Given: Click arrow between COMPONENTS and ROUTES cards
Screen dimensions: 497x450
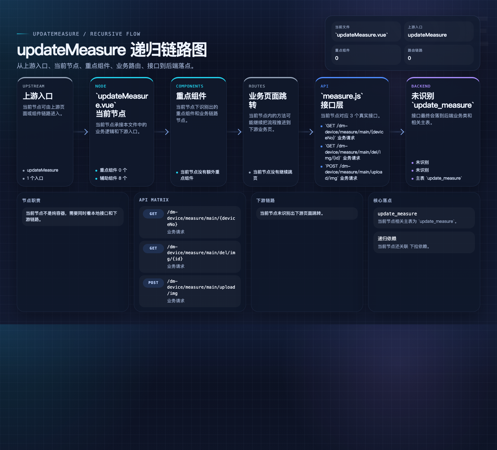Looking at the screenshot, I should tap(235, 132).
